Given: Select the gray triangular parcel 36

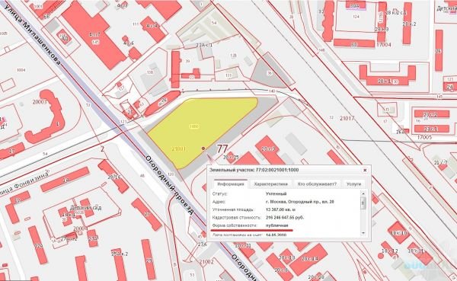Looking at the screenshot, I should (270, 73).
